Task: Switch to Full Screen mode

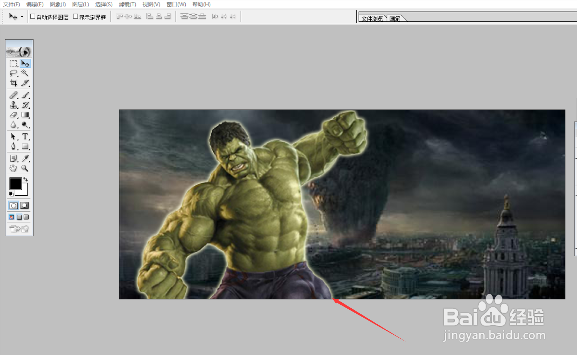Action: pyautogui.click(x=26, y=217)
